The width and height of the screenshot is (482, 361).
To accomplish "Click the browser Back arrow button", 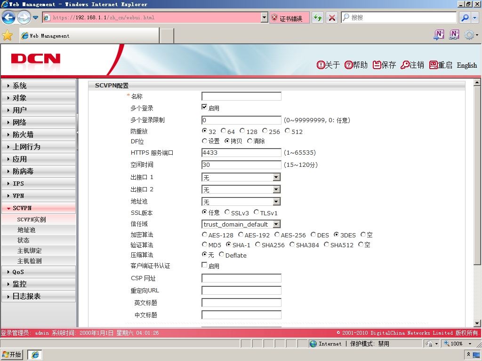I will pyautogui.click(x=8, y=17).
